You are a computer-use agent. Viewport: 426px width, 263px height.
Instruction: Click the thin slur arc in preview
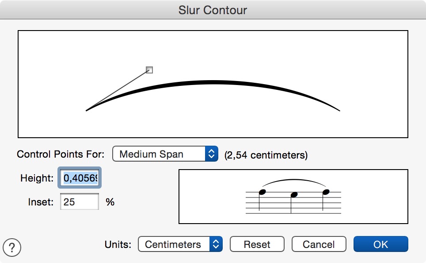294,180
